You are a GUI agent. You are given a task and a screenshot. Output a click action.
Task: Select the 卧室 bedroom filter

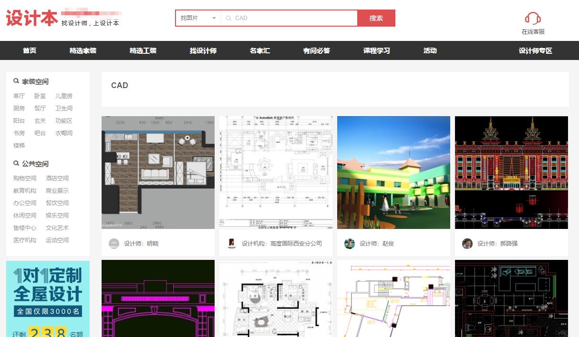click(40, 96)
